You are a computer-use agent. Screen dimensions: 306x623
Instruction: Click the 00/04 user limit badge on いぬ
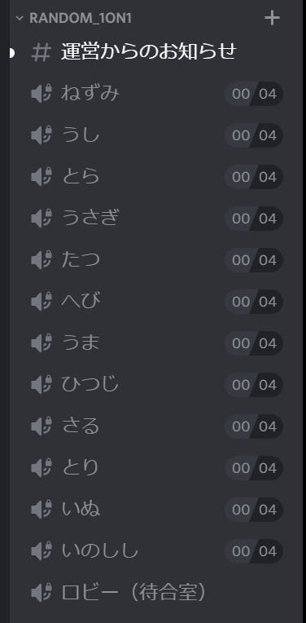[x=254, y=510]
